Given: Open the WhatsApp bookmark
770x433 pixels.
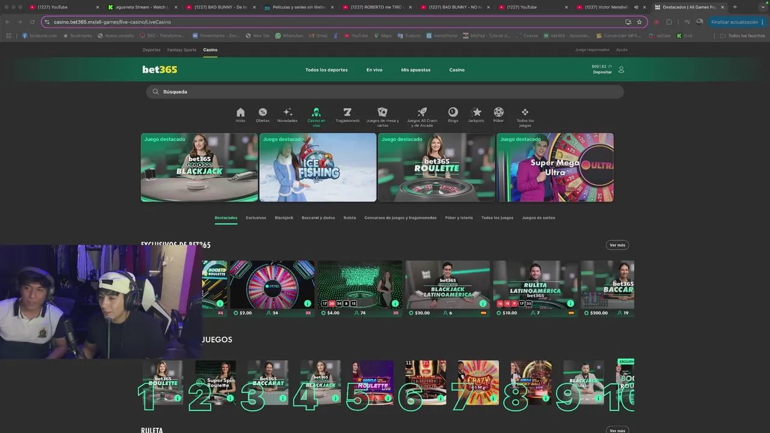Looking at the screenshot, I should pos(289,35).
